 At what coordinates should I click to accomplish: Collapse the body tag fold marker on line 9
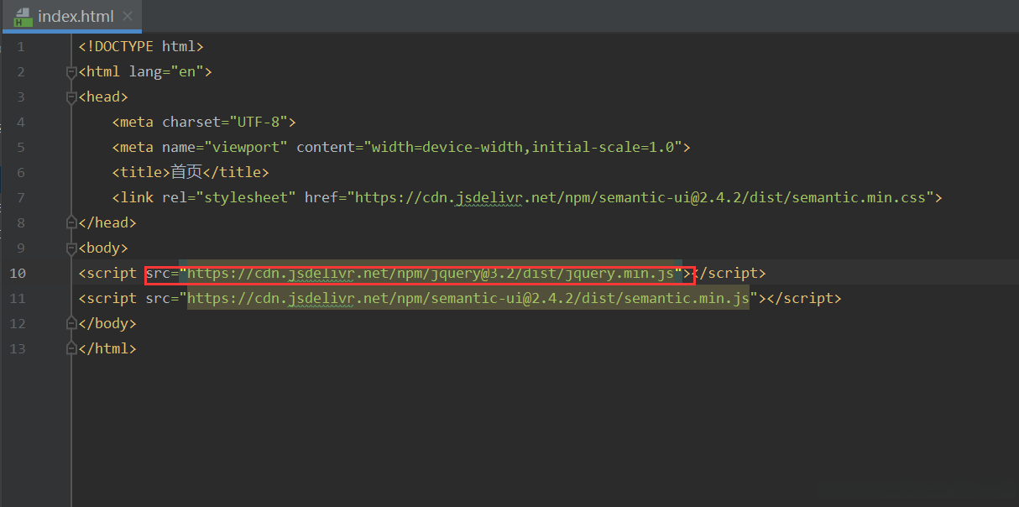[x=71, y=248]
